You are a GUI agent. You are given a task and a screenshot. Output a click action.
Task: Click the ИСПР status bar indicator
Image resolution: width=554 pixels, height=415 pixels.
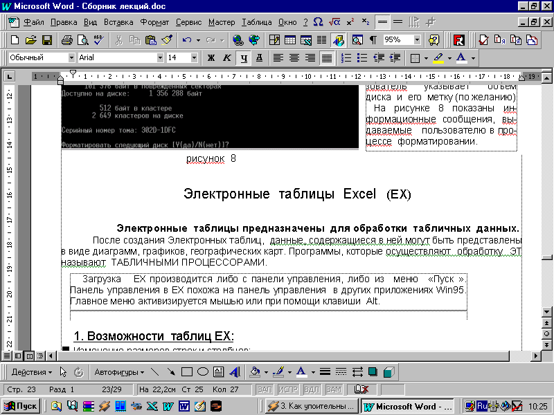[x=288, y=389]
